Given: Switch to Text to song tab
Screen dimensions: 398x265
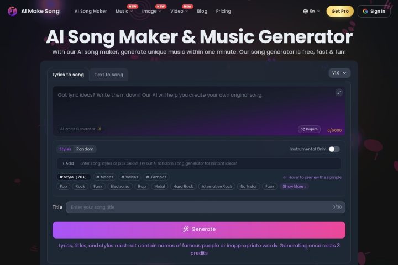Looking at the screenshot, I should point(109,75).
